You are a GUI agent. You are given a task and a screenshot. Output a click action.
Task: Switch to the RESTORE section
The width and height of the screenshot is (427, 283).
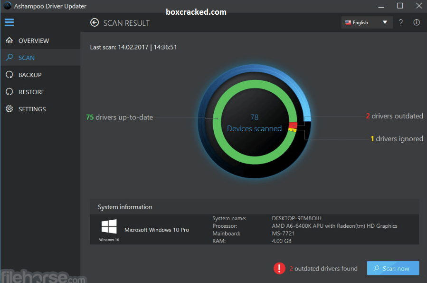(40, 92)
